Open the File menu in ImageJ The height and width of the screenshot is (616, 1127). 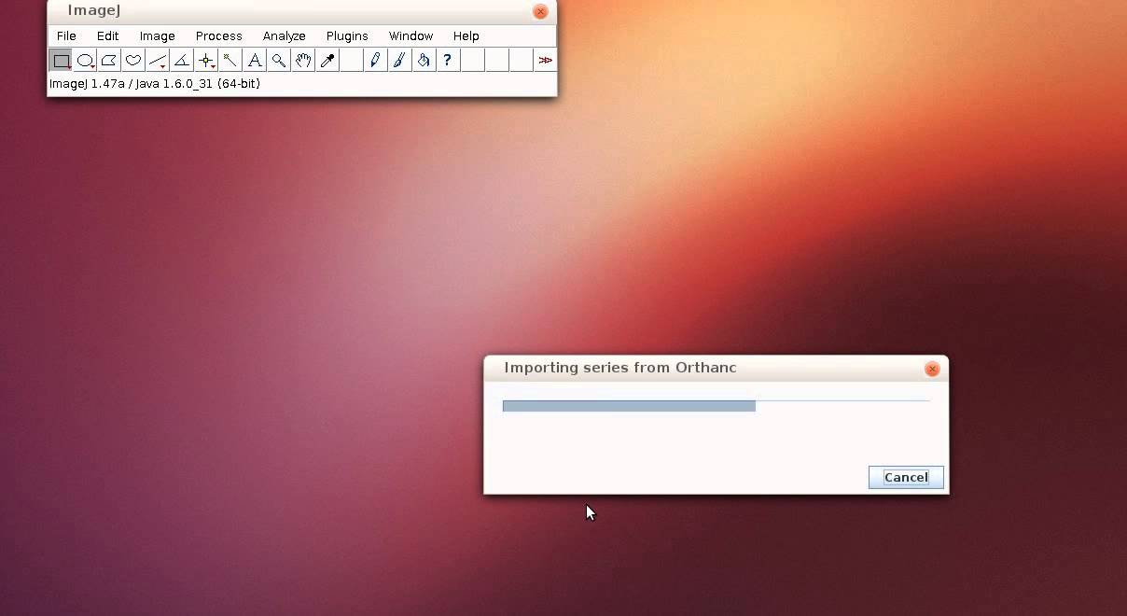(x=66, y=35)
